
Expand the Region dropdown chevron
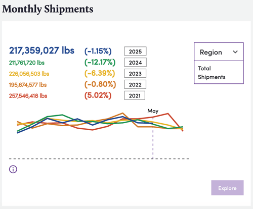point(235,52)
